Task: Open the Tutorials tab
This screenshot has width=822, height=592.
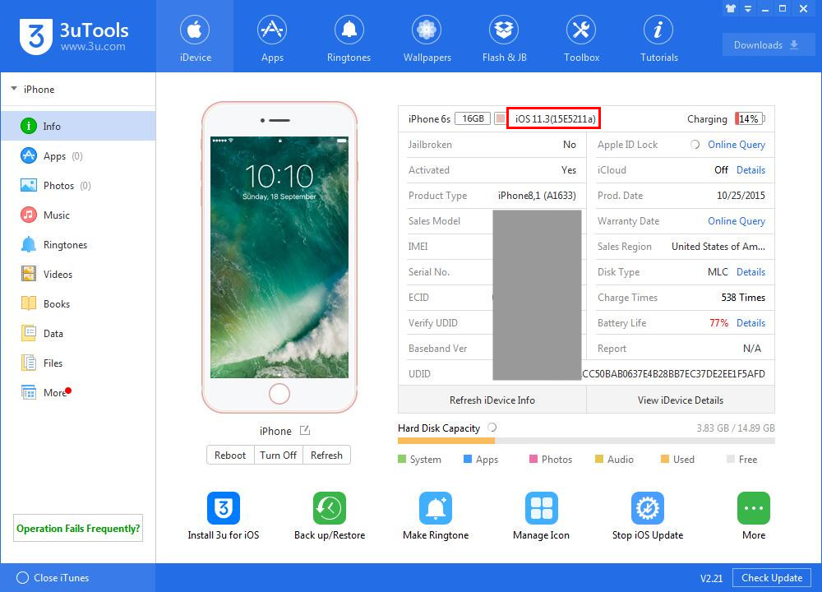Action: (658, 37)
